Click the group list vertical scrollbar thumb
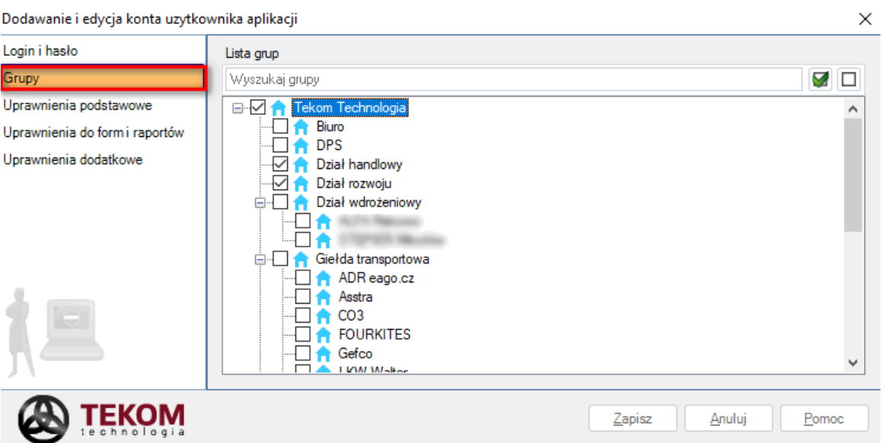This screenshot has width=885, height=443. click(x=853, y=174)
